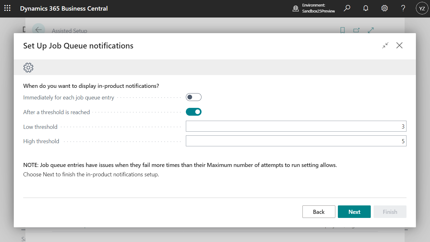
Task: Open the dialog's setup gear icon
Action: (28, 67)
